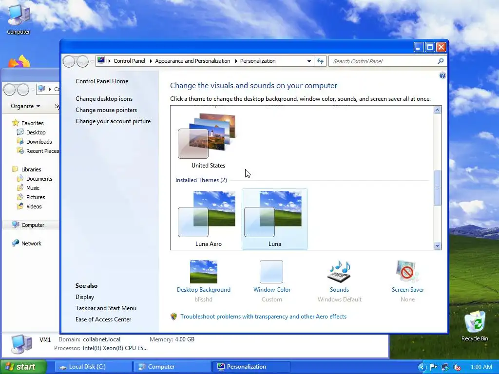Open Change mouse pointers link

pyautogui.click(x=106, y=110)
